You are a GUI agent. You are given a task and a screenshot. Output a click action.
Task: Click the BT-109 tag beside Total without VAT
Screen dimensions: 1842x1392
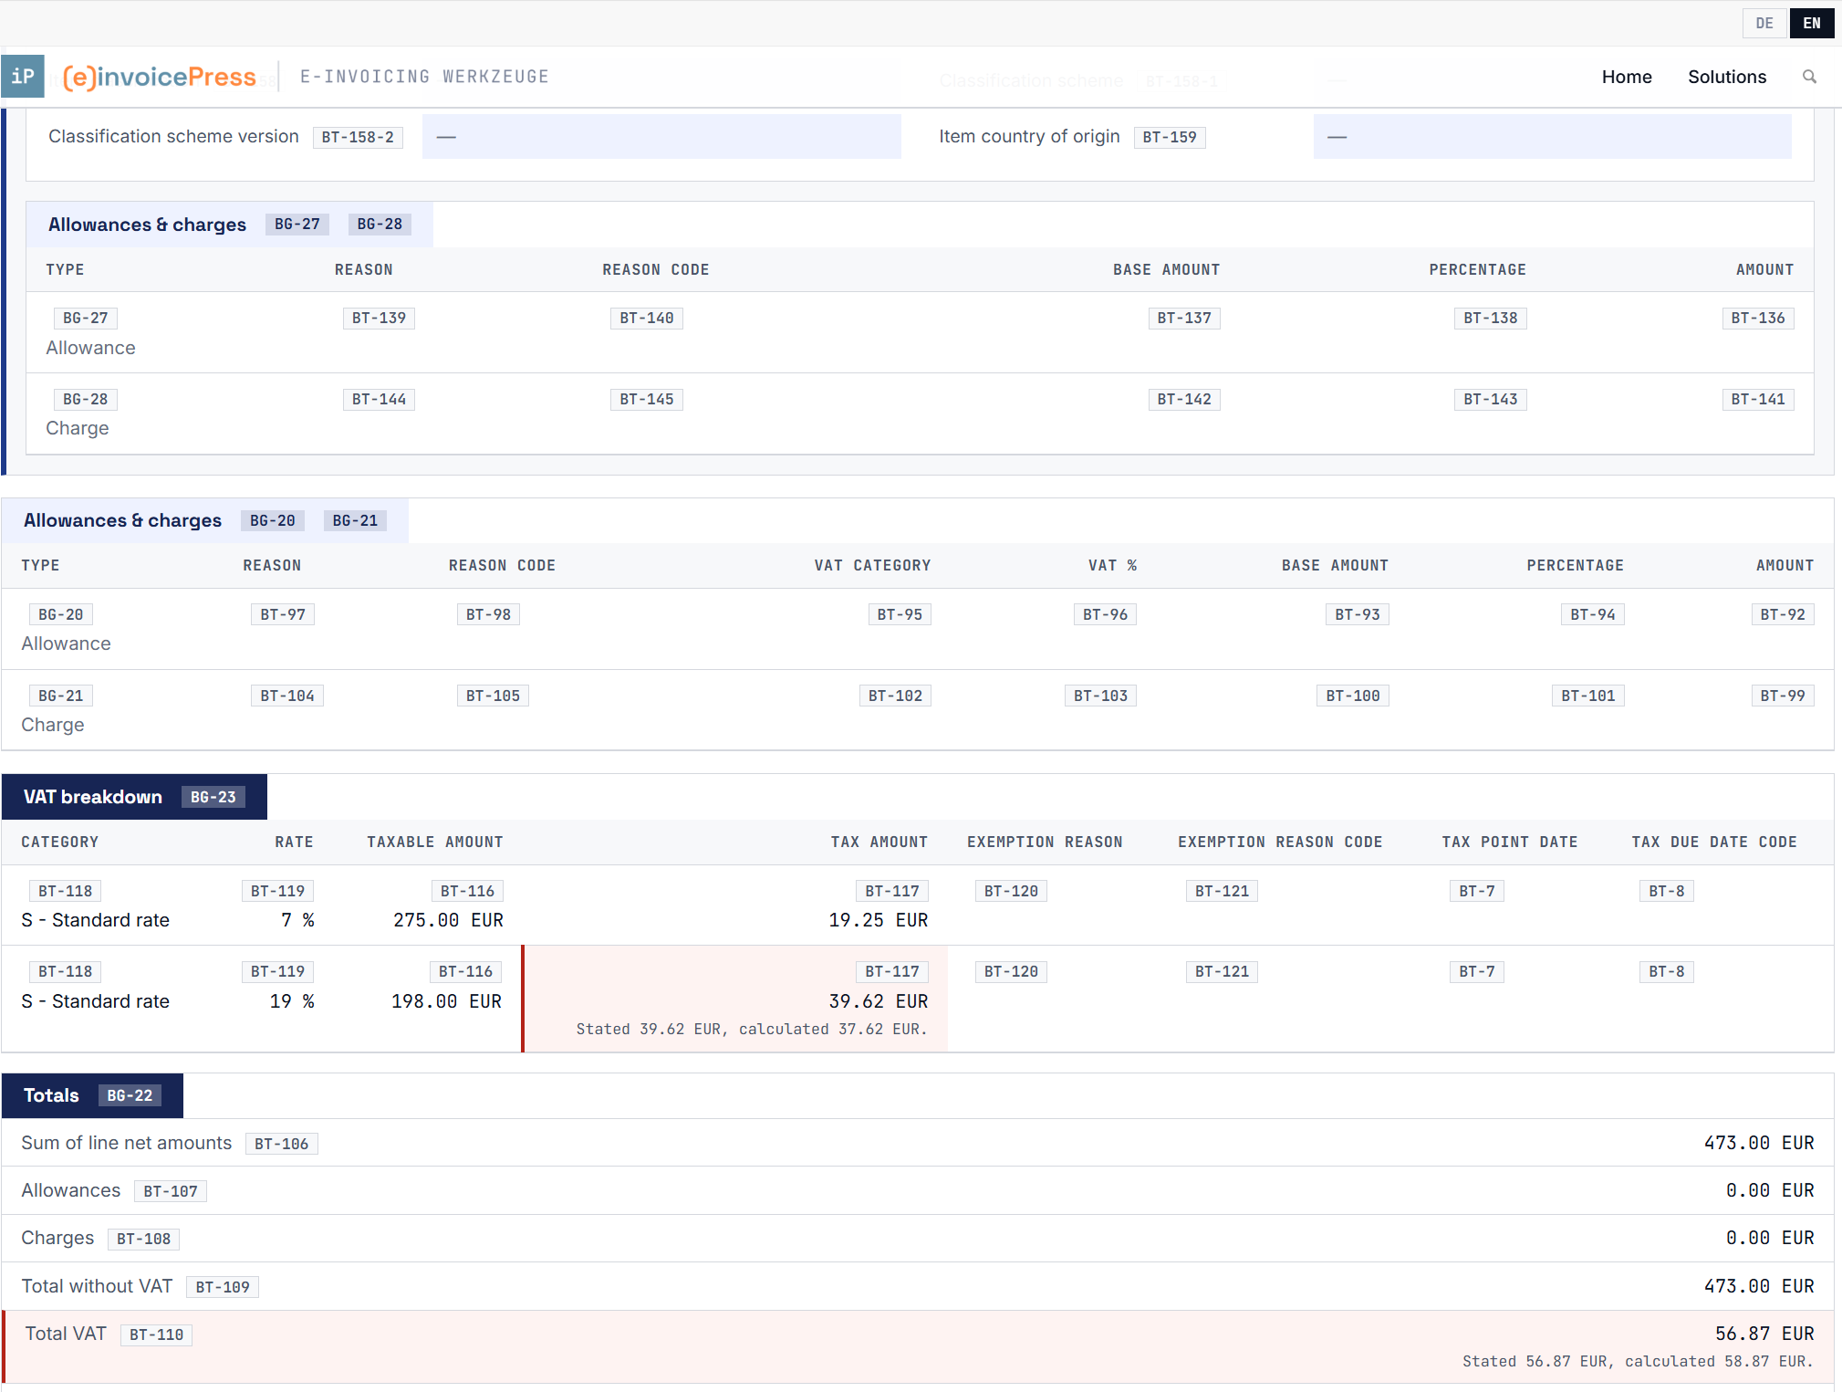223,1287
